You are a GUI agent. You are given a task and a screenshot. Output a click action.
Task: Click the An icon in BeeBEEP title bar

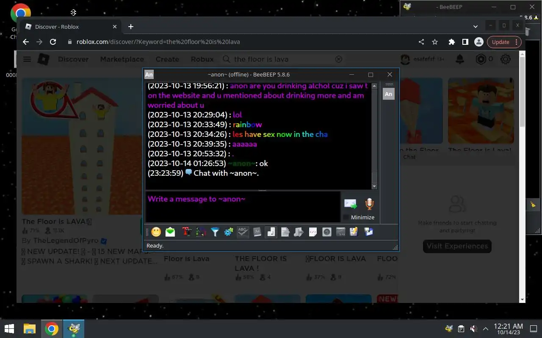point(149,74)
